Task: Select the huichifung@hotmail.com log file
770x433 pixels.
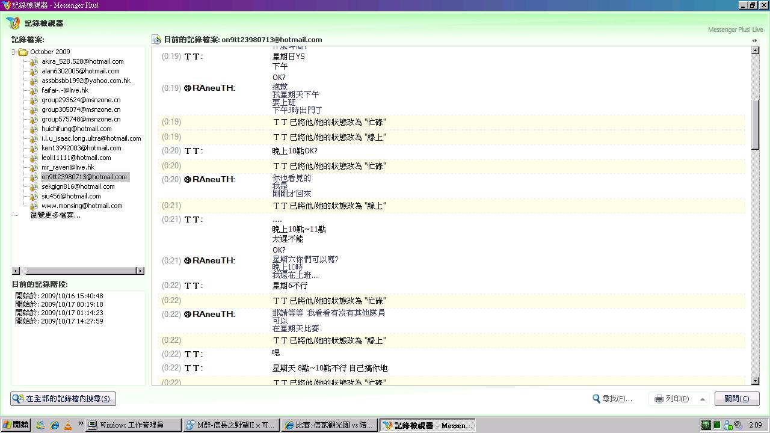Action: [76, 129]
